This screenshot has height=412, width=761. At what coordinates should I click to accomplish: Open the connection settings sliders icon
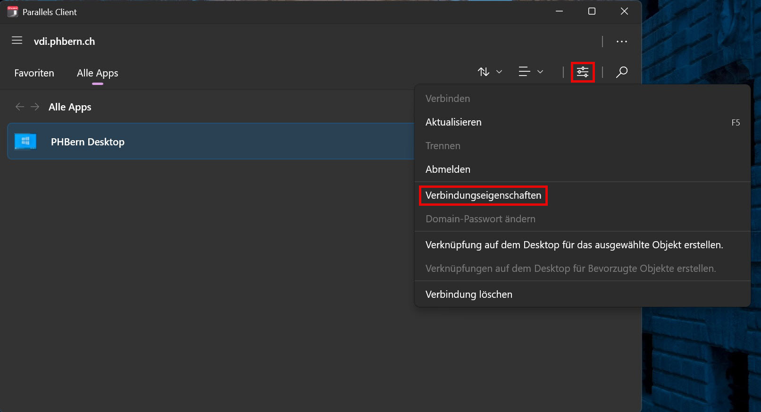click(x=583, y=72)
